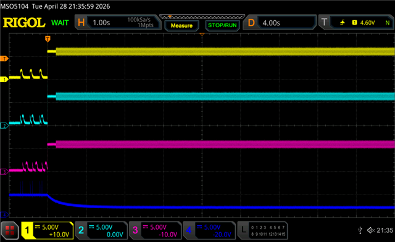The height and width of the screenshot is (242, 395).
Task: Open the red grid function menu icon
Action: tap(10, 230)
